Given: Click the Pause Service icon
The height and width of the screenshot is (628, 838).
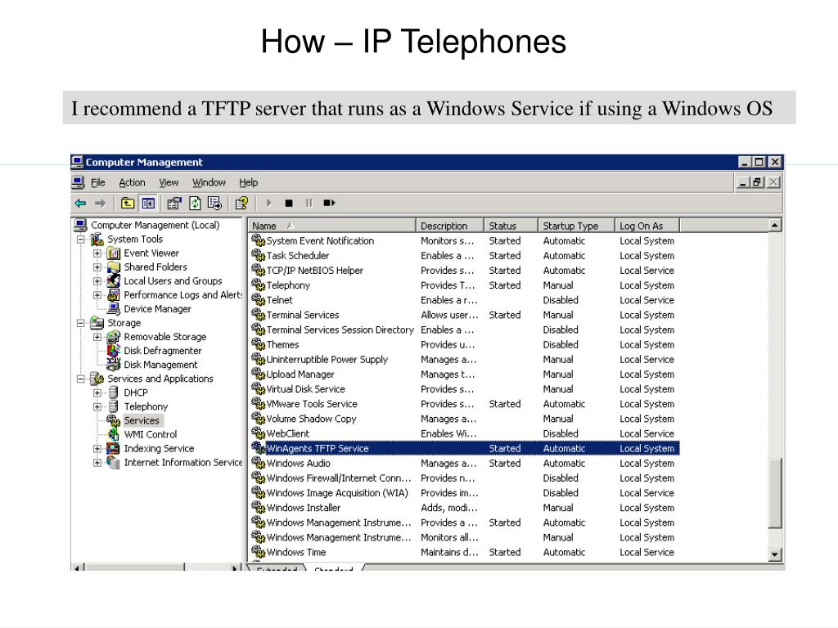Looking at the screenshot, I should (x=309, y=203).
